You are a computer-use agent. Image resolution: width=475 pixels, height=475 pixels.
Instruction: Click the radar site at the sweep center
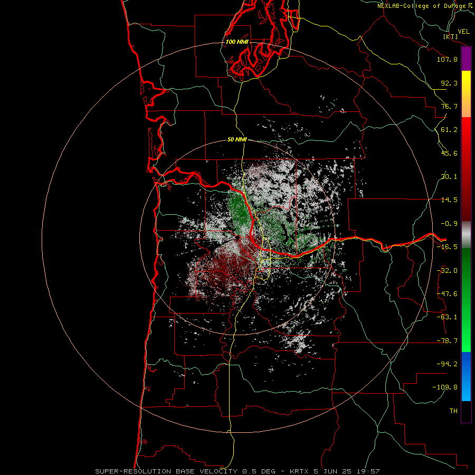(237, 237)
